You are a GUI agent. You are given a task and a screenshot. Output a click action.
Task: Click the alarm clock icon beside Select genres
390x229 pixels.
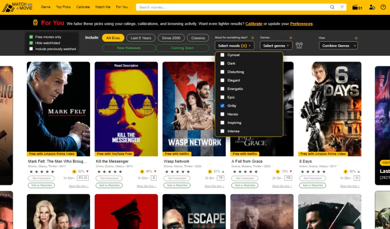click(x=299, y=46)
